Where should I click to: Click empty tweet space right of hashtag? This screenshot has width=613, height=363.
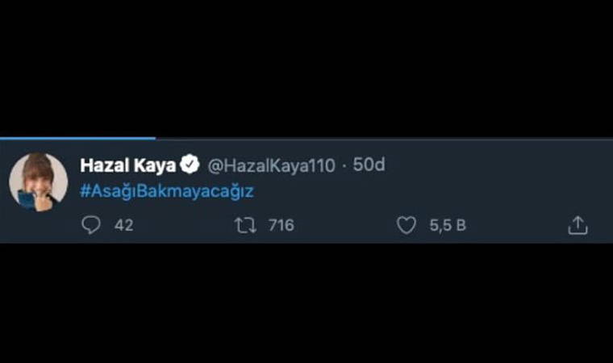pyautogui.click(x=419, y=193)
